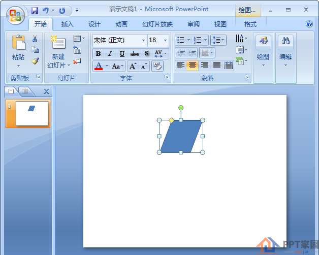
Task: Open the slide Layout dropdown
Action: (x=79, y=39)
